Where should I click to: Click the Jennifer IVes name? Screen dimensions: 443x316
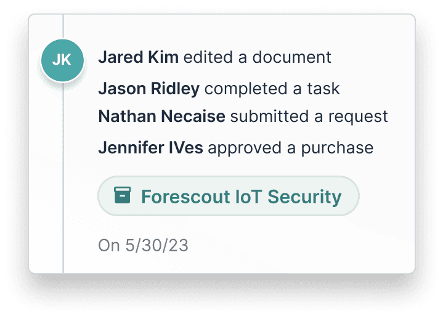click(151, 148)
